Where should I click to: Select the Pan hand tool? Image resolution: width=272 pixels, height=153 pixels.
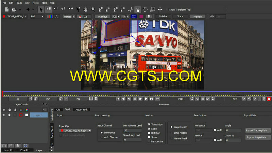[86, 10]
